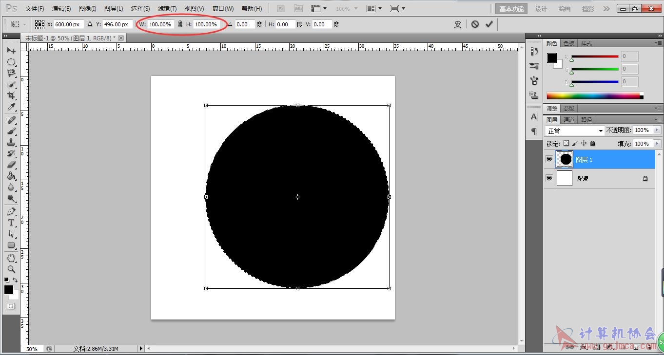Open the 图像(I) menu
The image size is (664, 355).
tap(88, 9)
